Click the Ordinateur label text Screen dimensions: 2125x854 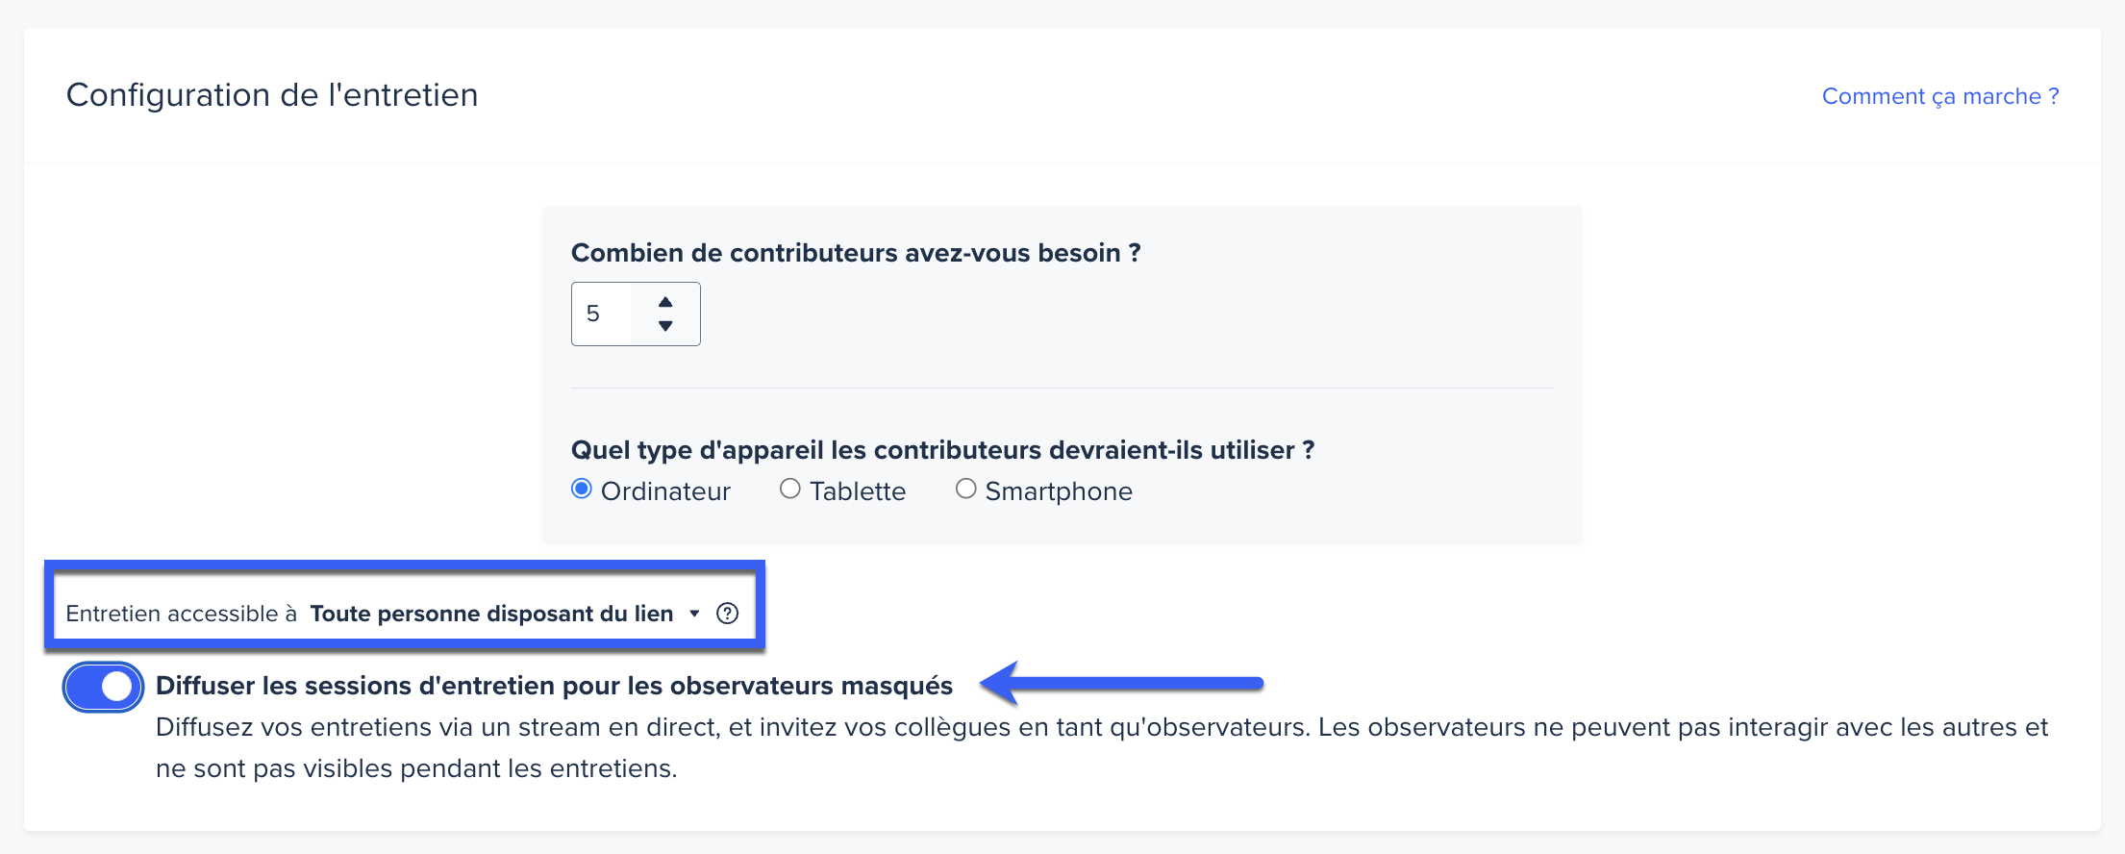tap(665, 491)
